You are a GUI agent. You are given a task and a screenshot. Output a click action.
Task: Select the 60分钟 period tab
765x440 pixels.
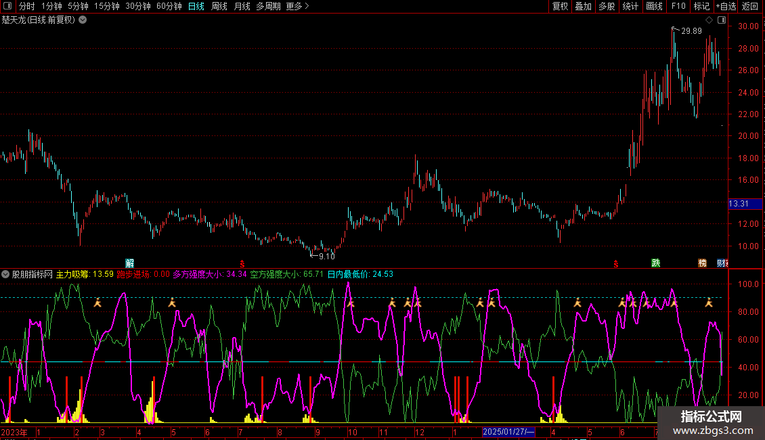(169, 6)
